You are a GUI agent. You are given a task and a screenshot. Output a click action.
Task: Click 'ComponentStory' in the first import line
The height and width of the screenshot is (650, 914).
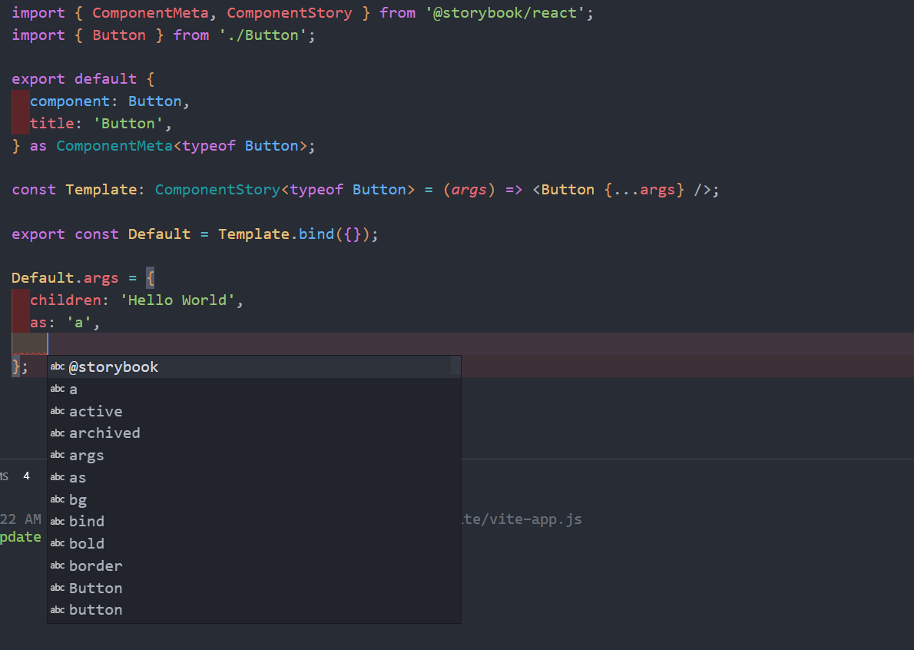289,13
